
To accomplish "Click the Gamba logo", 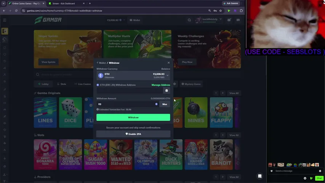I will [x=48, y=20].
